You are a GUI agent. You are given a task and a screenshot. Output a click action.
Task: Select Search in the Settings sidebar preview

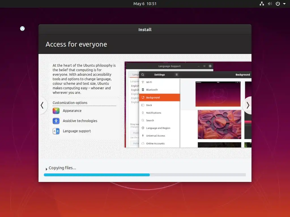159,120
